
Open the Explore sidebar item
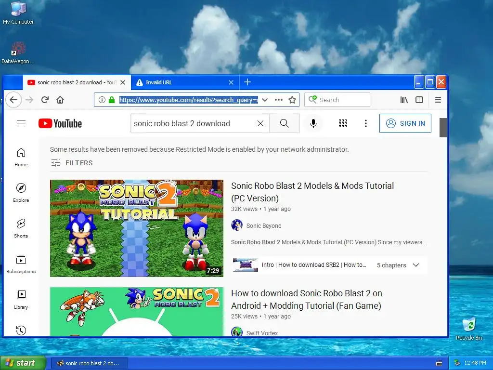21,193
